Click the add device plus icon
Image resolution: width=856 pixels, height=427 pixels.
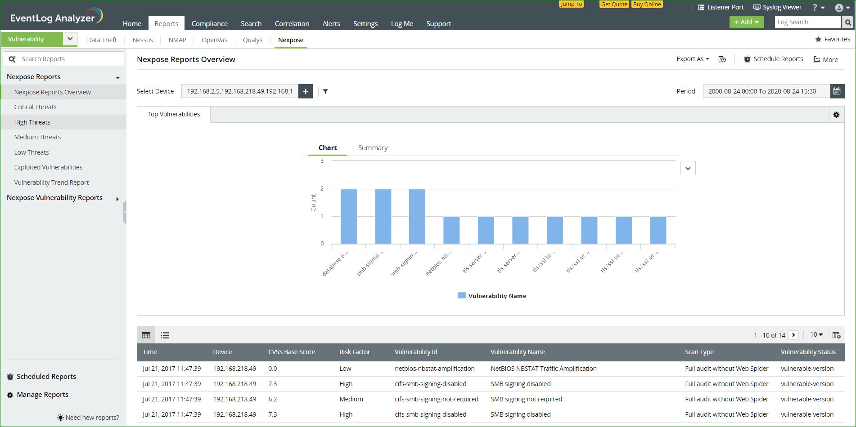pos(305,91)
